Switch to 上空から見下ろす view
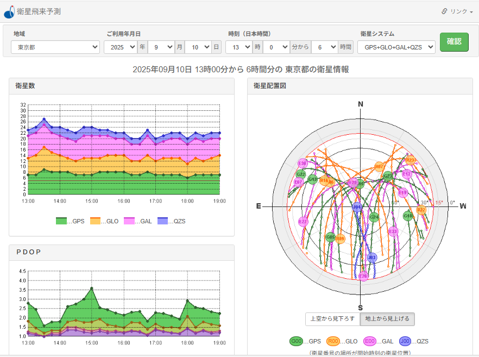 332,319
